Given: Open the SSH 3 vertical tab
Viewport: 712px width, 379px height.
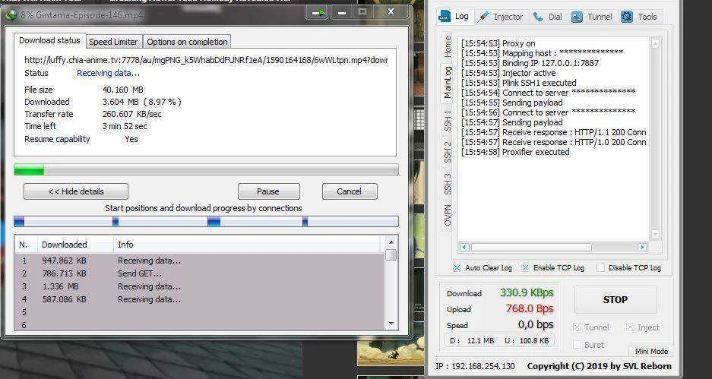Looking at the screenshot, I should [x=448, y=183].
